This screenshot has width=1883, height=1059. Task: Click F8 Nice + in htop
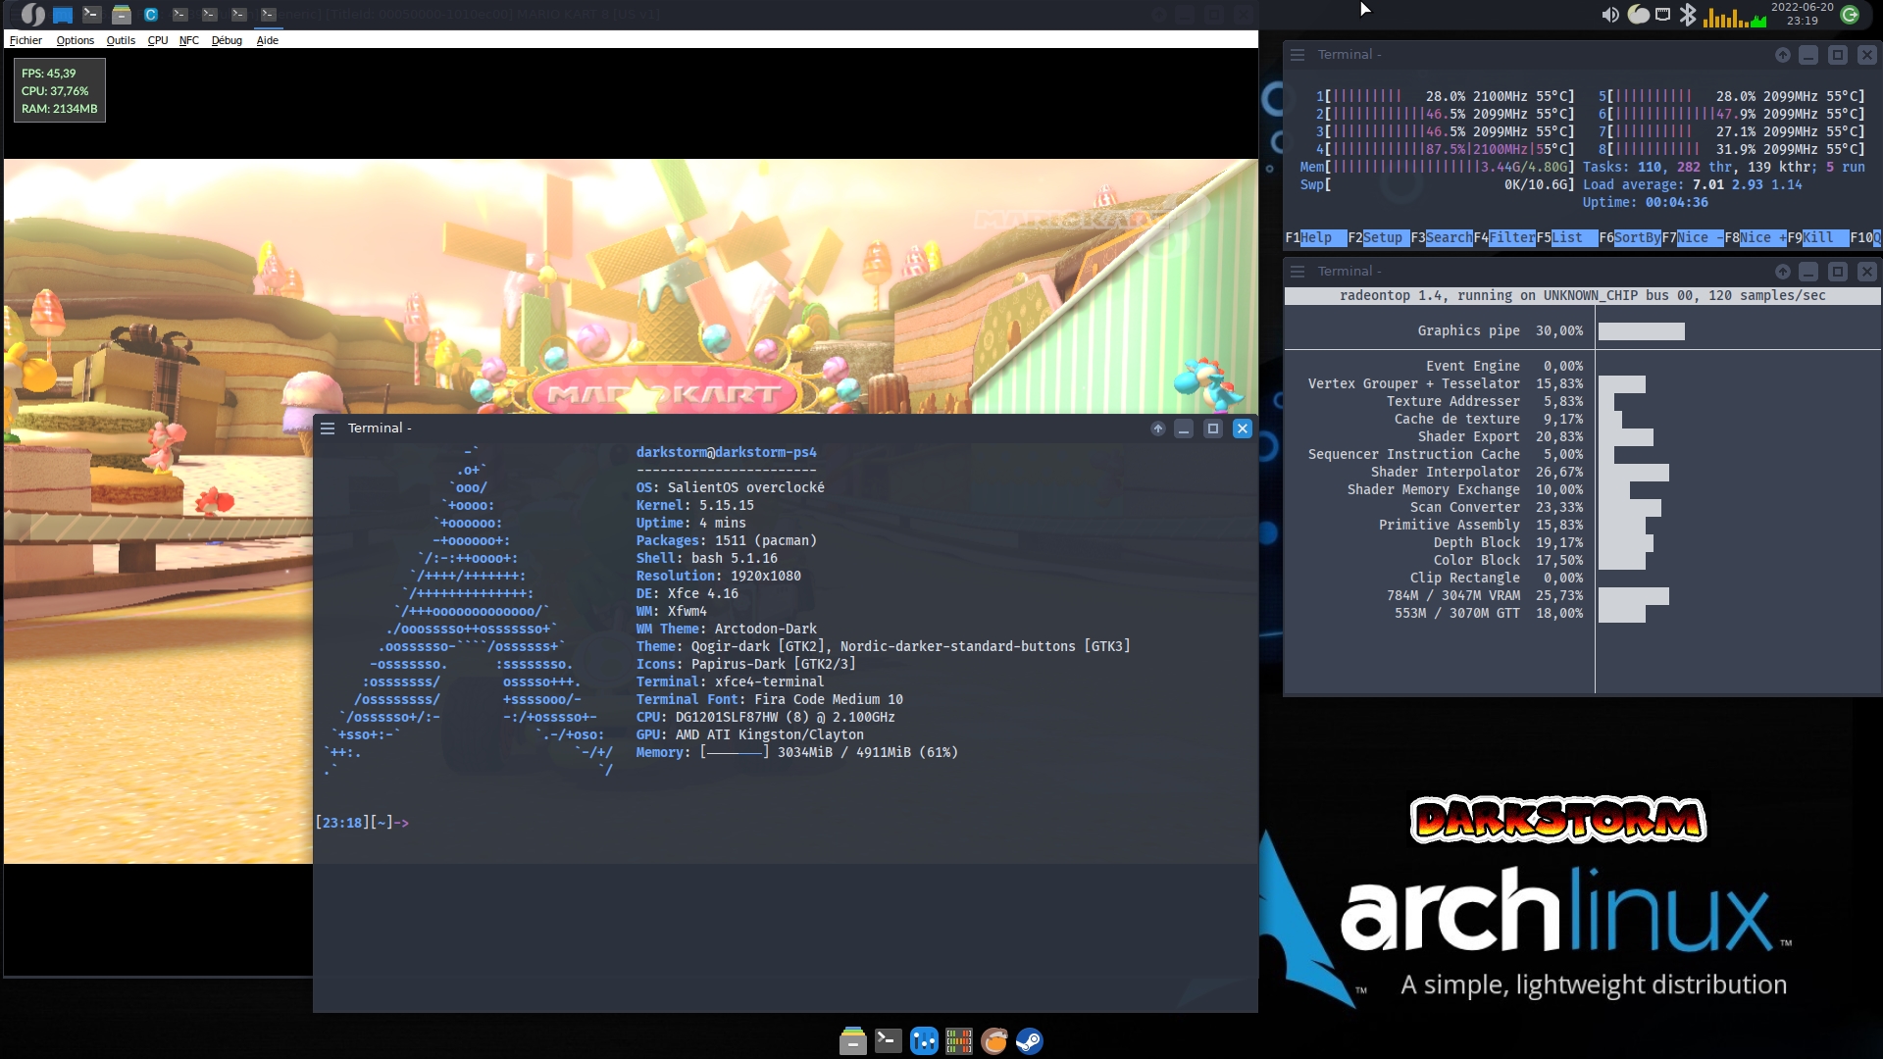point(1756,237)
